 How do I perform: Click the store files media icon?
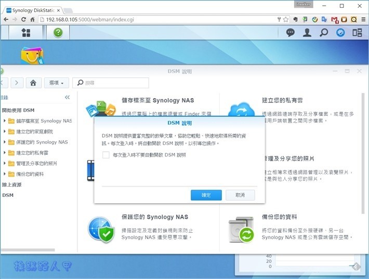coord(101,109)
